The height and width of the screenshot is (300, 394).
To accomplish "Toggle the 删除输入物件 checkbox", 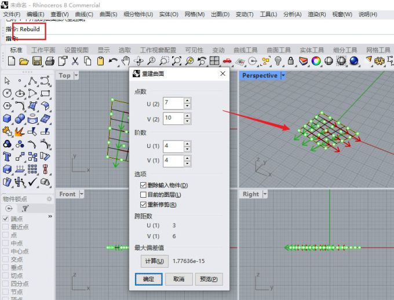I will [143, 185].
